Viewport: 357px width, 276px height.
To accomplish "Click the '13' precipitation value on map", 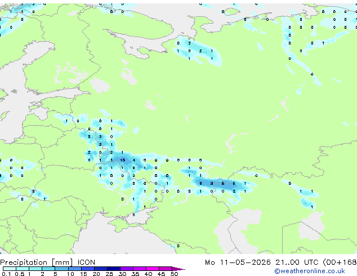I will click(x=123, y=160).
